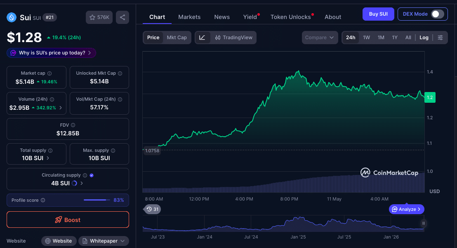Add Sui to watchlist with star button
This screenshot has height=248, width=457.
(99, 17)
